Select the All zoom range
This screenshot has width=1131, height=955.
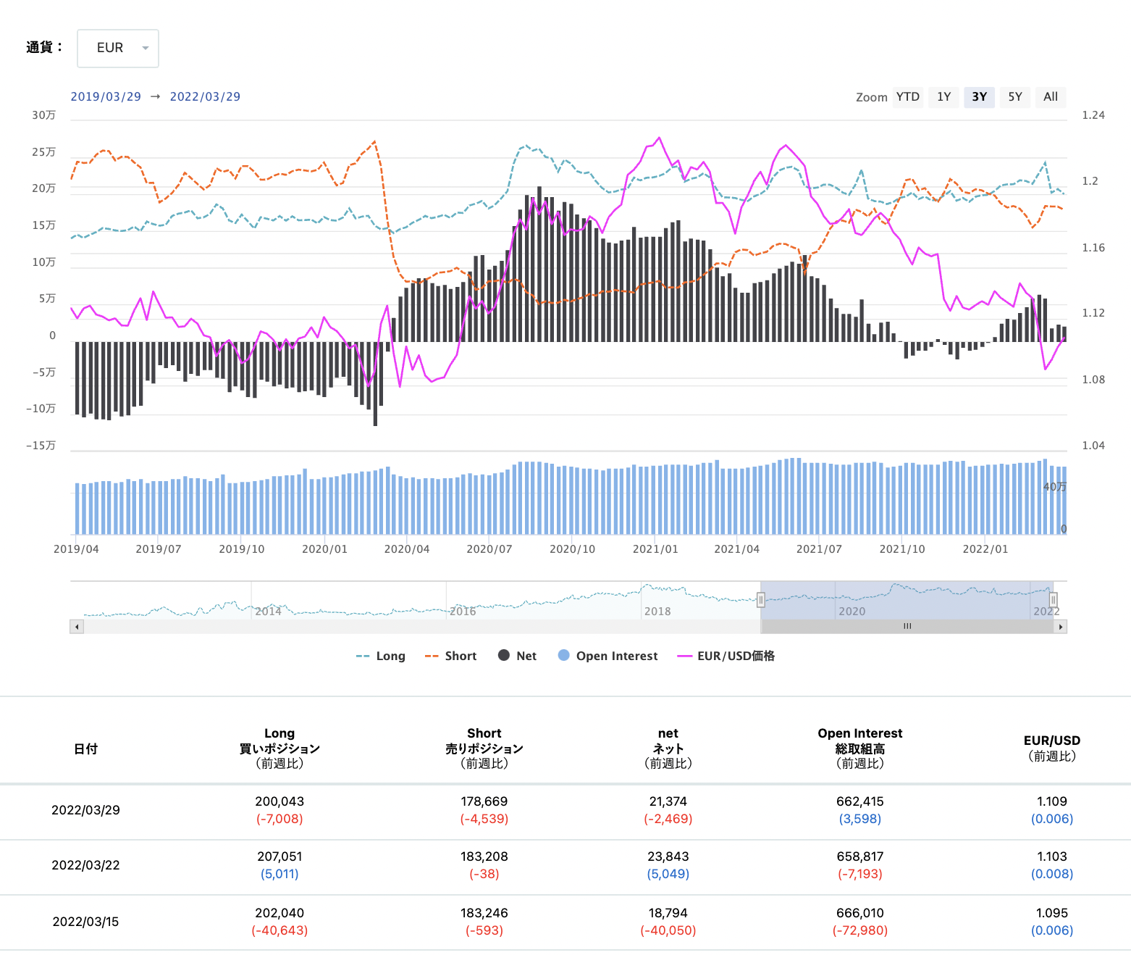tap(1051, 97)
